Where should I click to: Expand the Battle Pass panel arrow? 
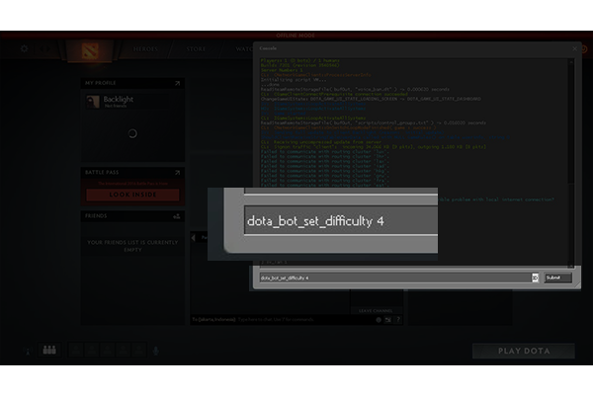point(177,173)
